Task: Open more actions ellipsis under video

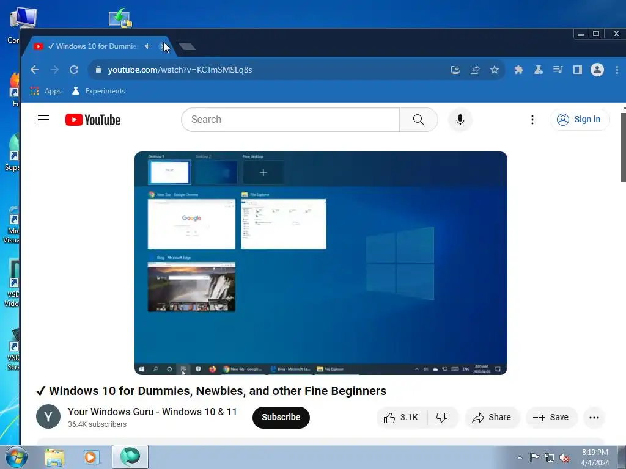Action: (594, 418)
